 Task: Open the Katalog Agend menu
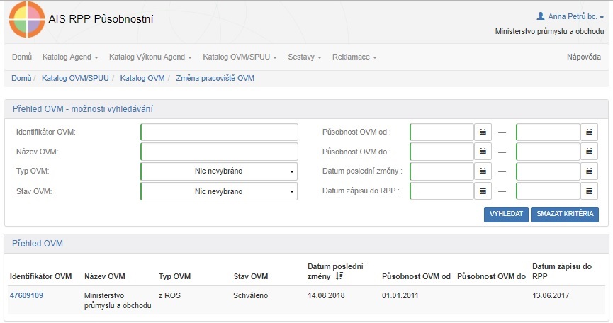pyautogui.click(x=70, y=57)
